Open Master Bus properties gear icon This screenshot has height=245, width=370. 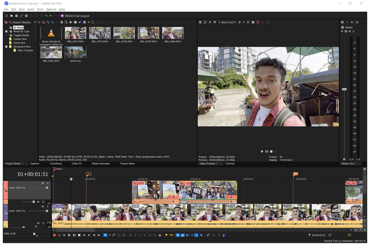pos(342,22)
